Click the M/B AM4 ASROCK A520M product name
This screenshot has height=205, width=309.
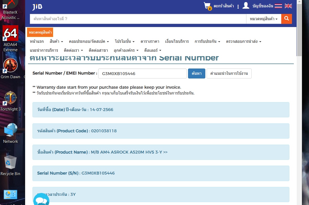[129, 152]
